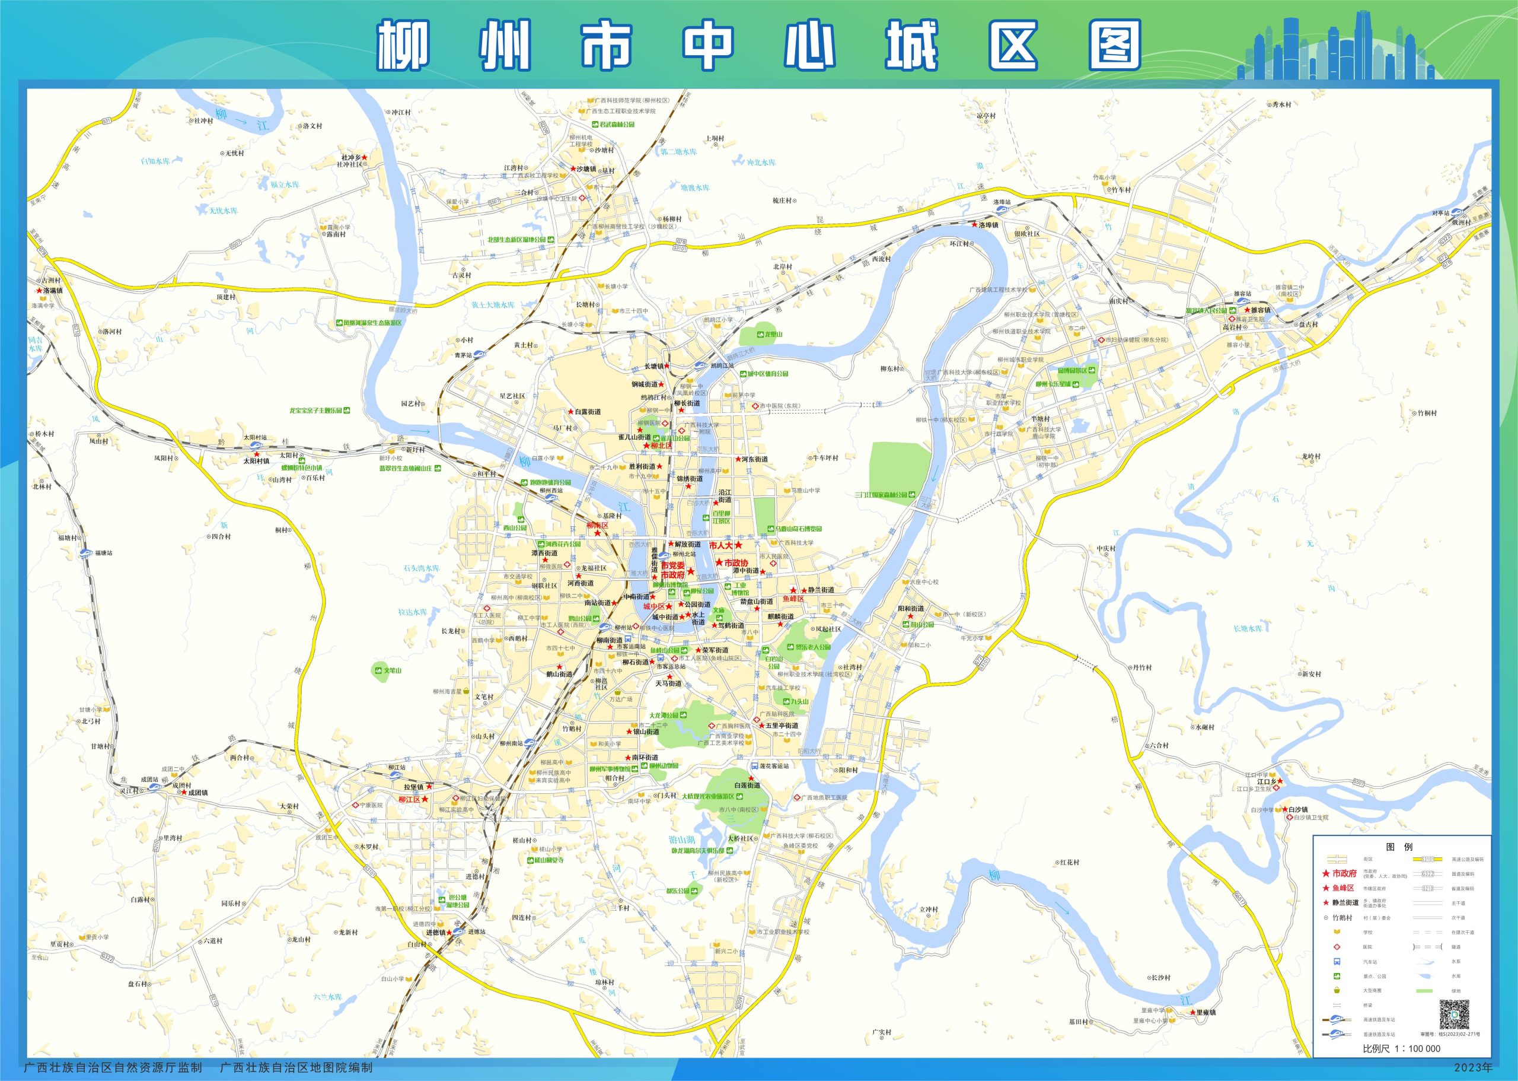
Task: Click the red 市党委 label on the map
Action: 673,566
